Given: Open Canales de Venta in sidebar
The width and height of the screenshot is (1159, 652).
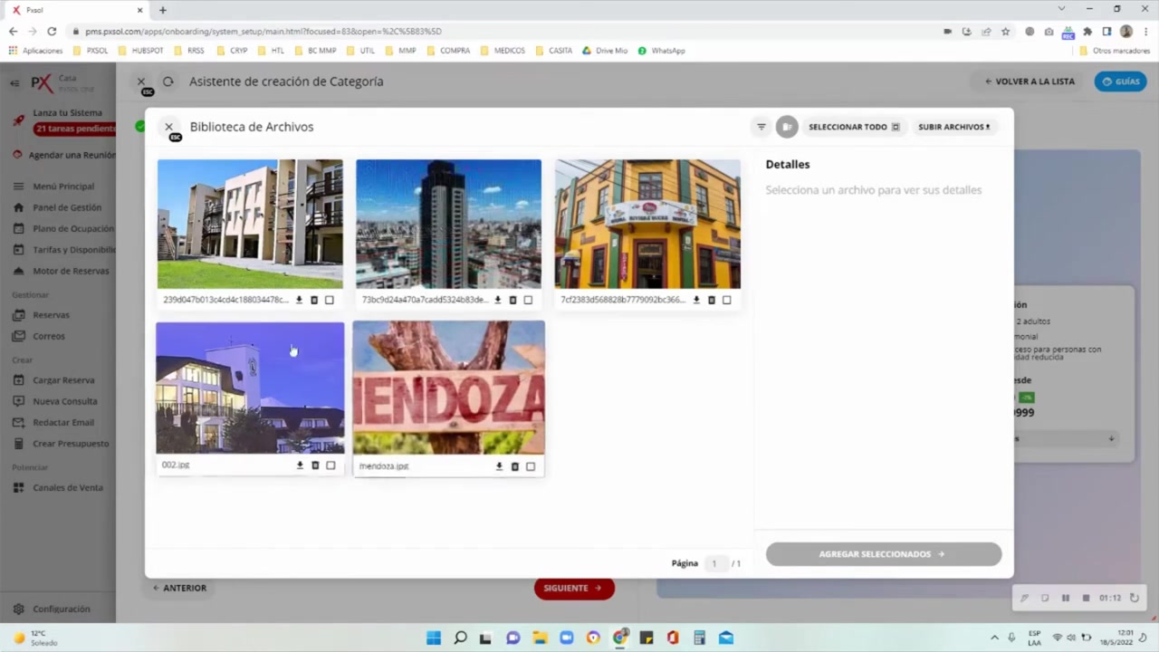Looking at the screenshot, I should [67, 487].
